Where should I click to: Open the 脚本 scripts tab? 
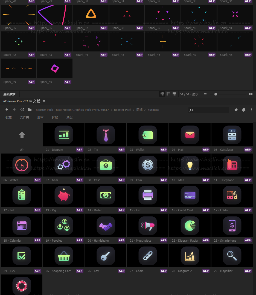[x=40, y=117]
